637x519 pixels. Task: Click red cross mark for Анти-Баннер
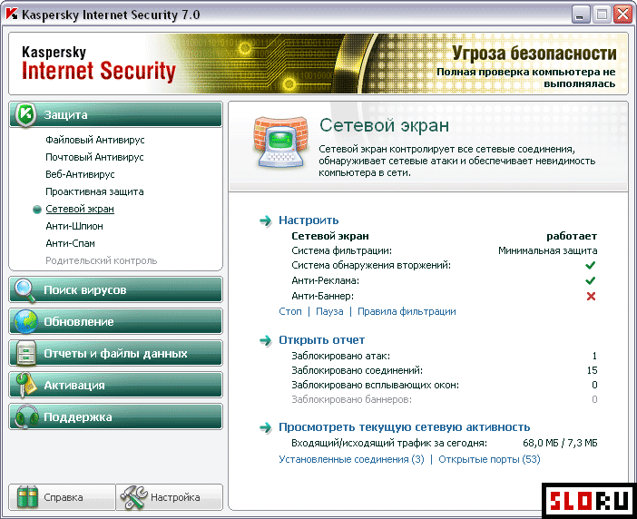click(x=591, y=296)
